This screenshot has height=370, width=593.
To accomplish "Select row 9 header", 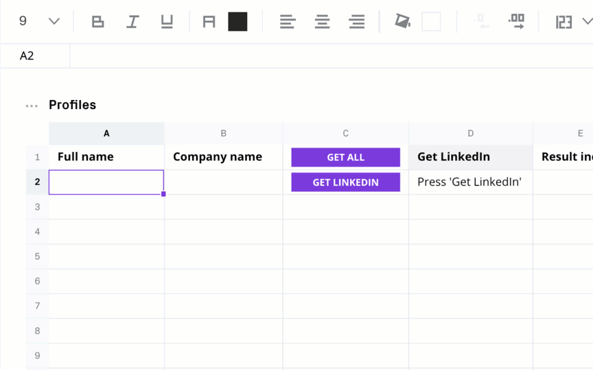I will [x=37, y=356].
